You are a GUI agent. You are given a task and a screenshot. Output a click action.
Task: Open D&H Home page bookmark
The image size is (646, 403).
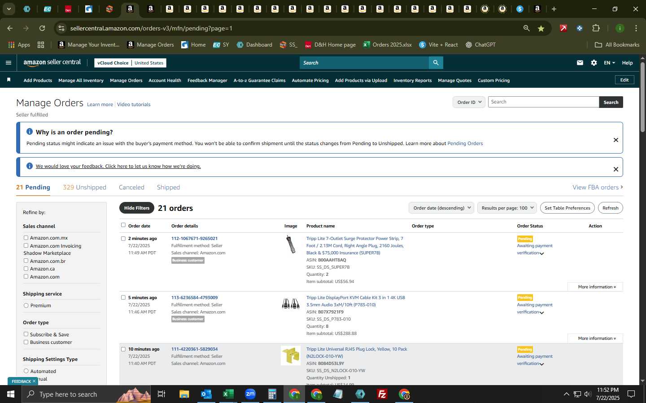pos(330,44)
